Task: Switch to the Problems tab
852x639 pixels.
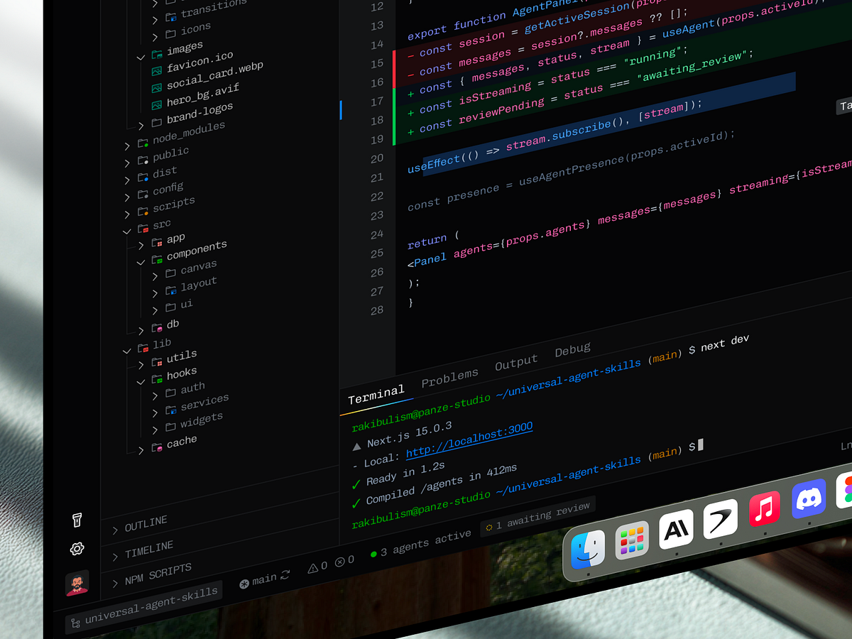Action: 449,378
